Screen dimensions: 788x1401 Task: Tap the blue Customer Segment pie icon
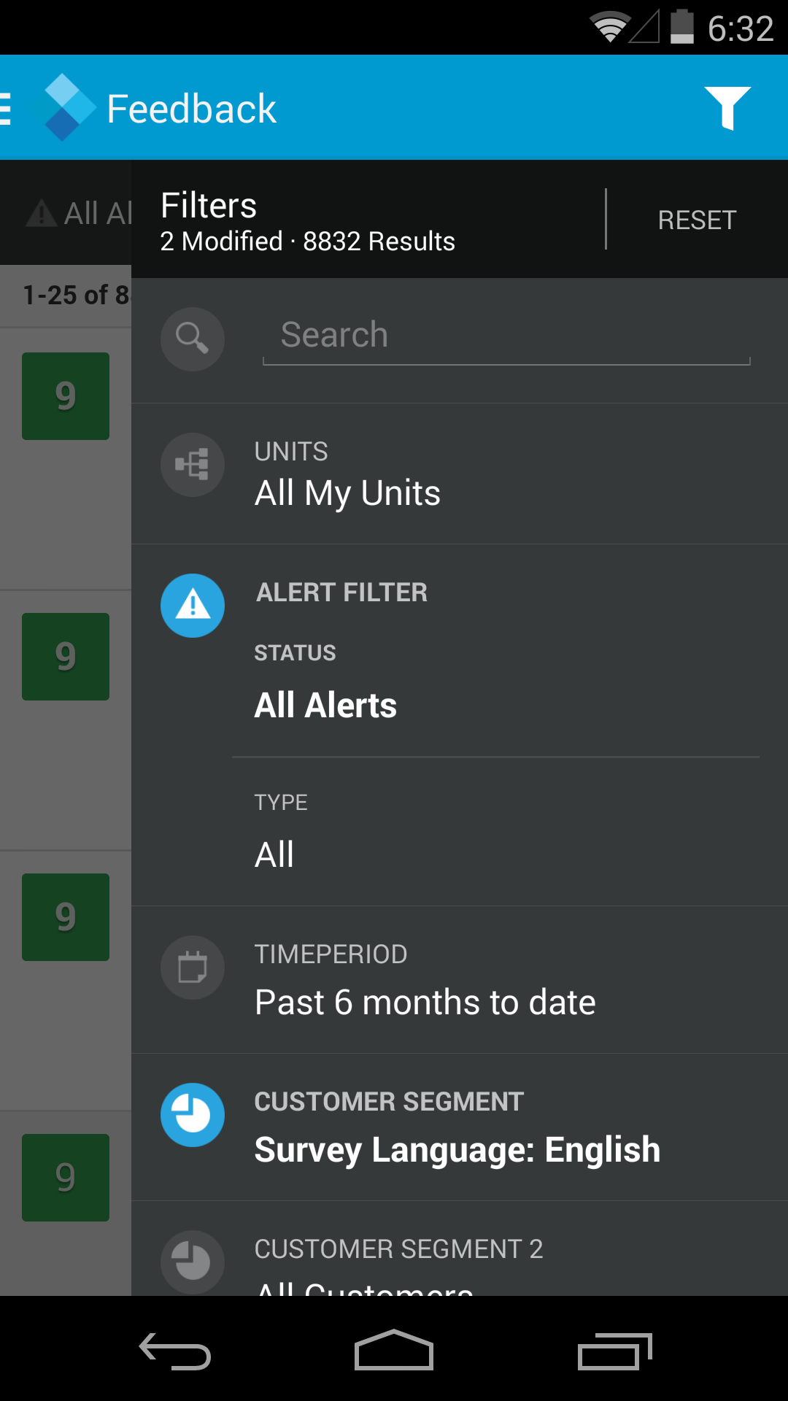coord(193,1115)
